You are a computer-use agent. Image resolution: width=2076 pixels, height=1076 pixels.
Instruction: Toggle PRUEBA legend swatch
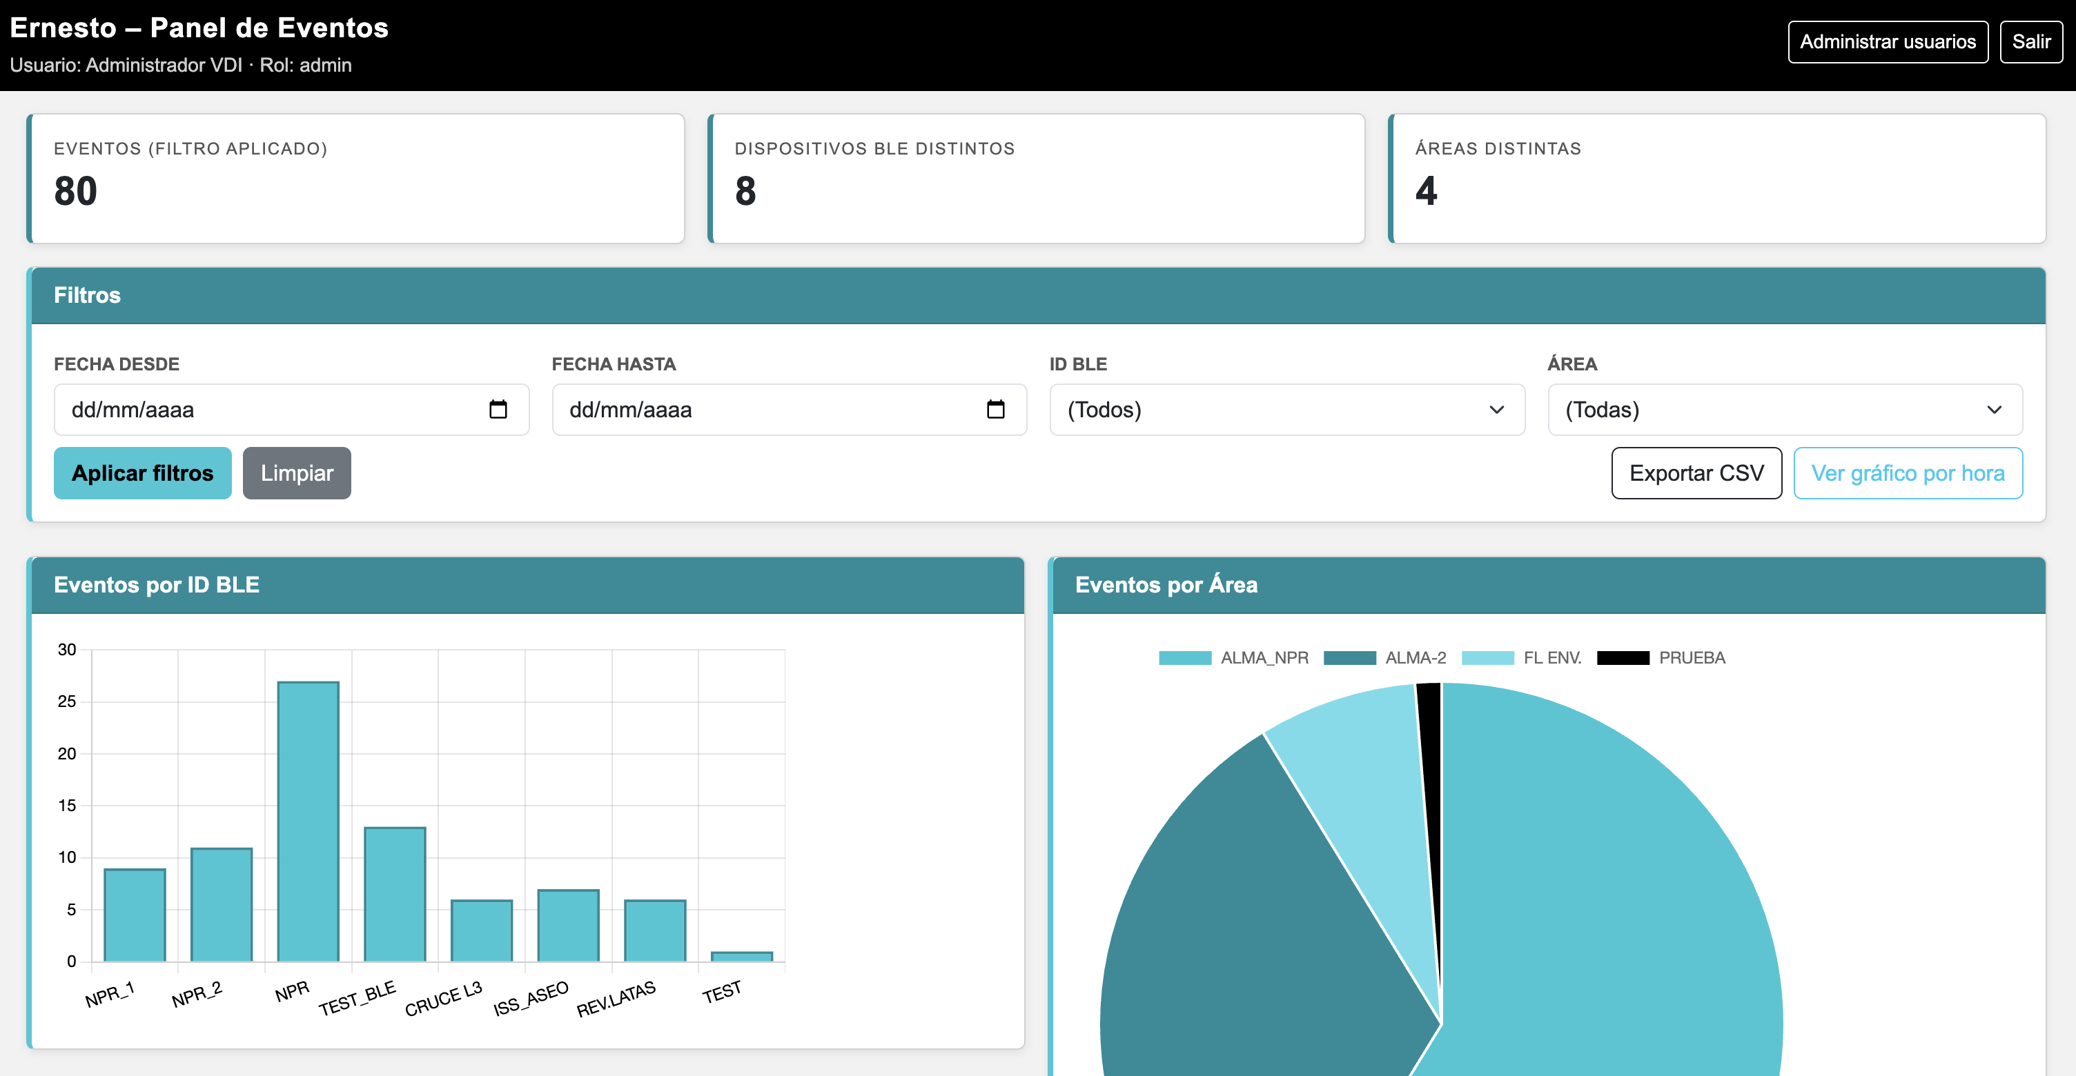point(1623,657)
